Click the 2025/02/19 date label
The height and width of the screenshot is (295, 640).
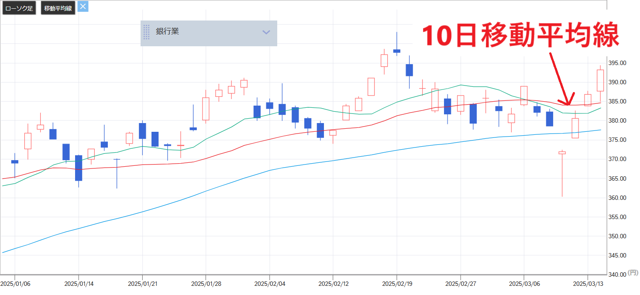(397, 284)
